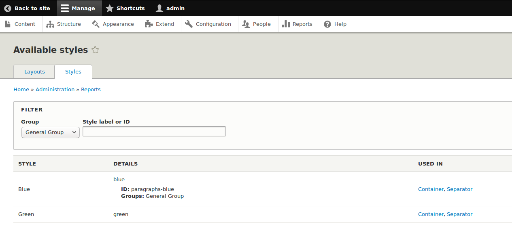Click the Blue style name cell
This screenshot has width=512, height=237.
point(24,189)
